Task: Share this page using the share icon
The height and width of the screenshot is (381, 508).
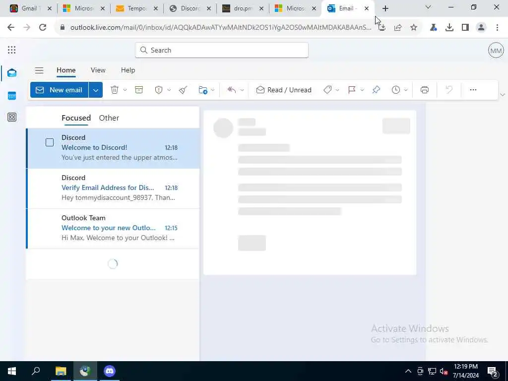Action: 398,28
